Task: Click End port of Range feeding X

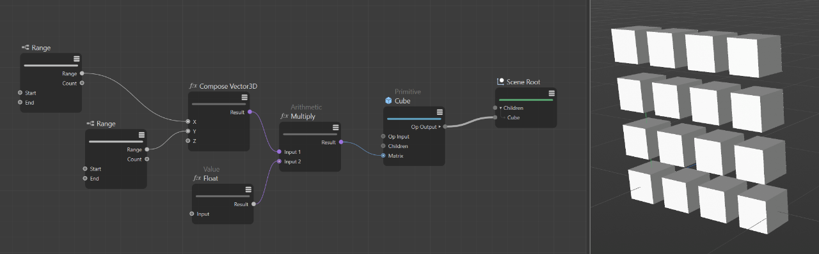Action: tap(20, 102)
